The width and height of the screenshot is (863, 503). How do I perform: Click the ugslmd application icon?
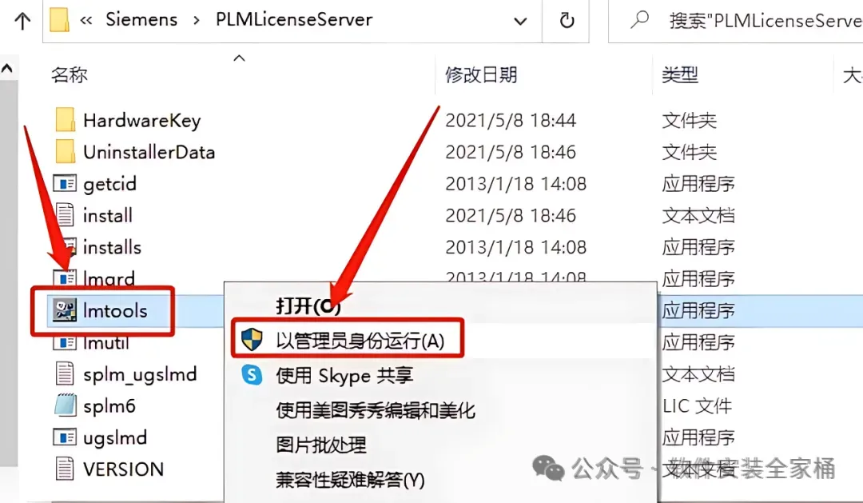click(x=65, y=437)
